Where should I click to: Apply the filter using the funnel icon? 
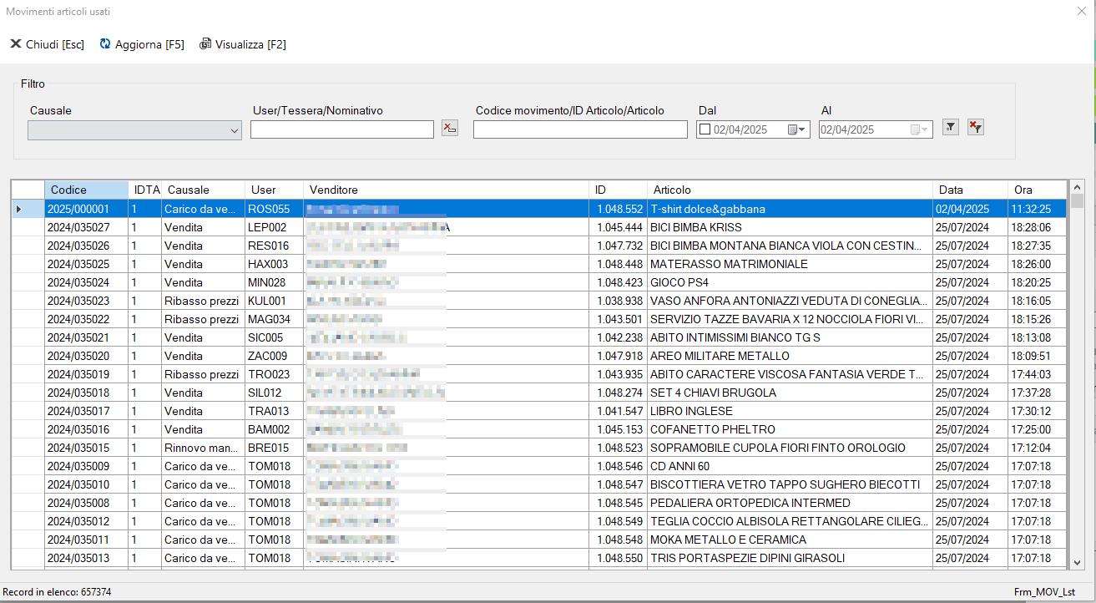(950, 127)
